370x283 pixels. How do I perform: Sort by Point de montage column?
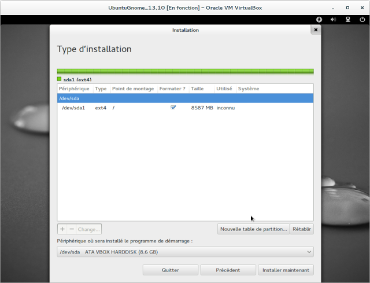tap(133, 89)
